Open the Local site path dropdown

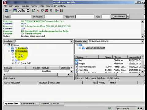point(72,41)
